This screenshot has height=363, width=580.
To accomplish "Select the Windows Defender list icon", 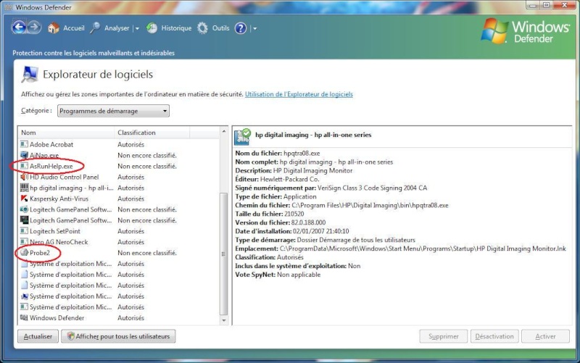I will click(x=24, y=317).
